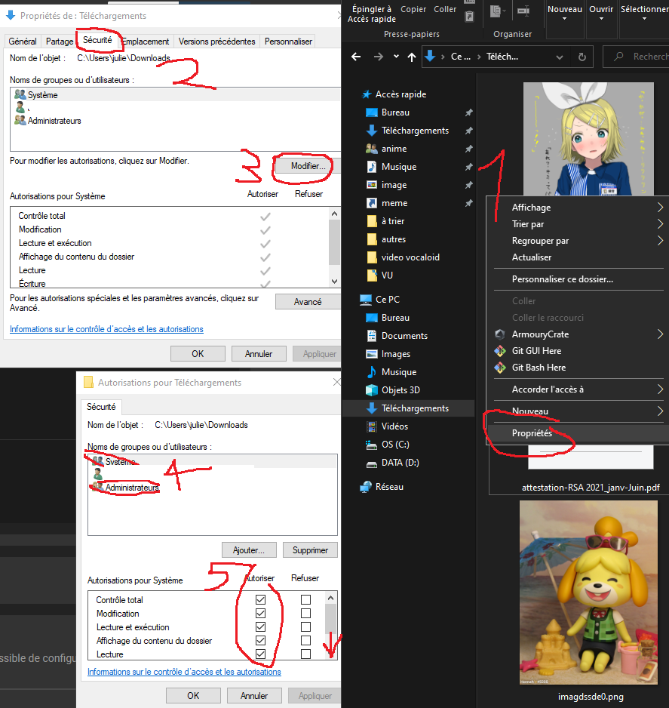Expand the Nouveau ribbon dropdown

[x=564, y=18]
